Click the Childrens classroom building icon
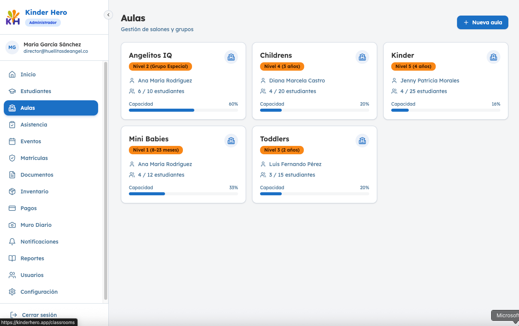Image resolution: width=519 pixels, height=326 pixels. [362, 57]
